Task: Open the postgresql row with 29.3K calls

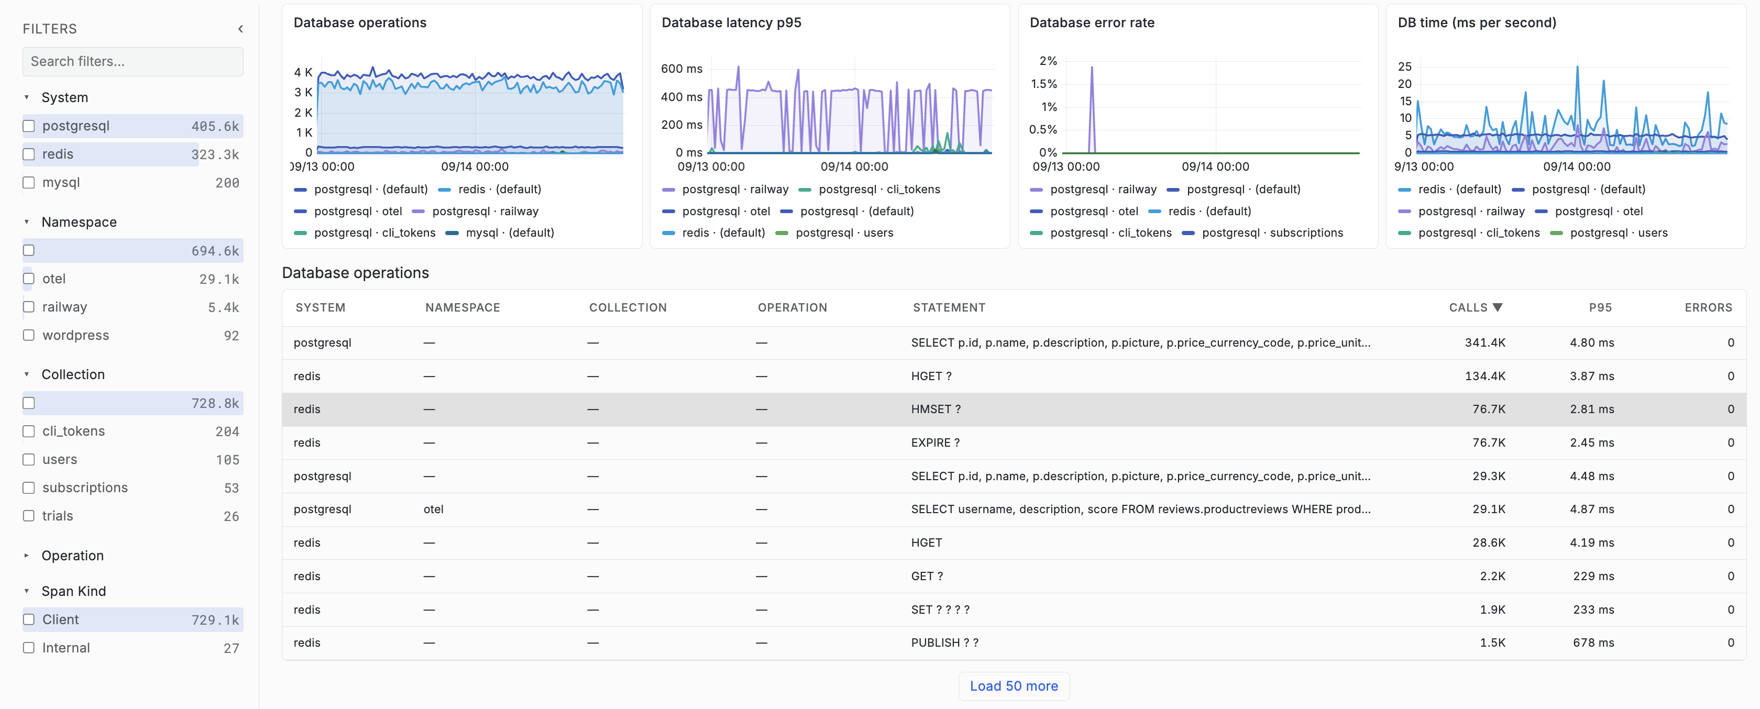Action: tap(1014, 476)
